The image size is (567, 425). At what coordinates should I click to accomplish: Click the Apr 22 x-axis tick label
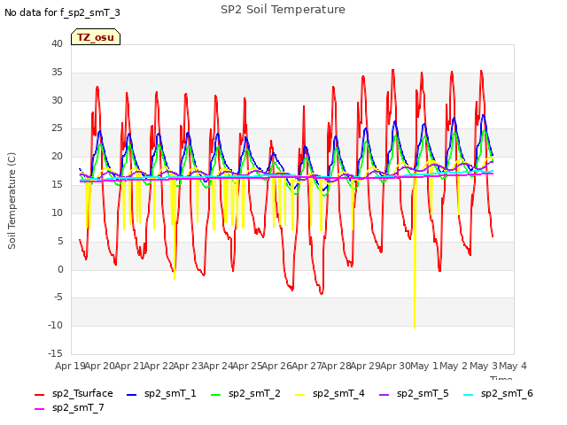click(x=159, y=366)
